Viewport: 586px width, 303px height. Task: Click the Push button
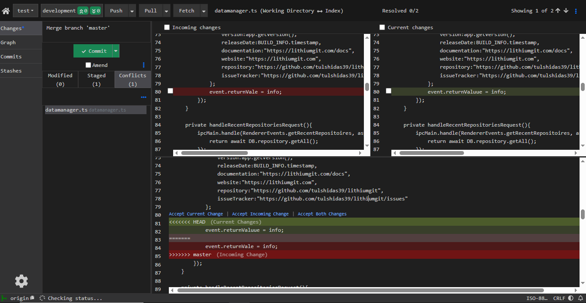pos(116,11)
